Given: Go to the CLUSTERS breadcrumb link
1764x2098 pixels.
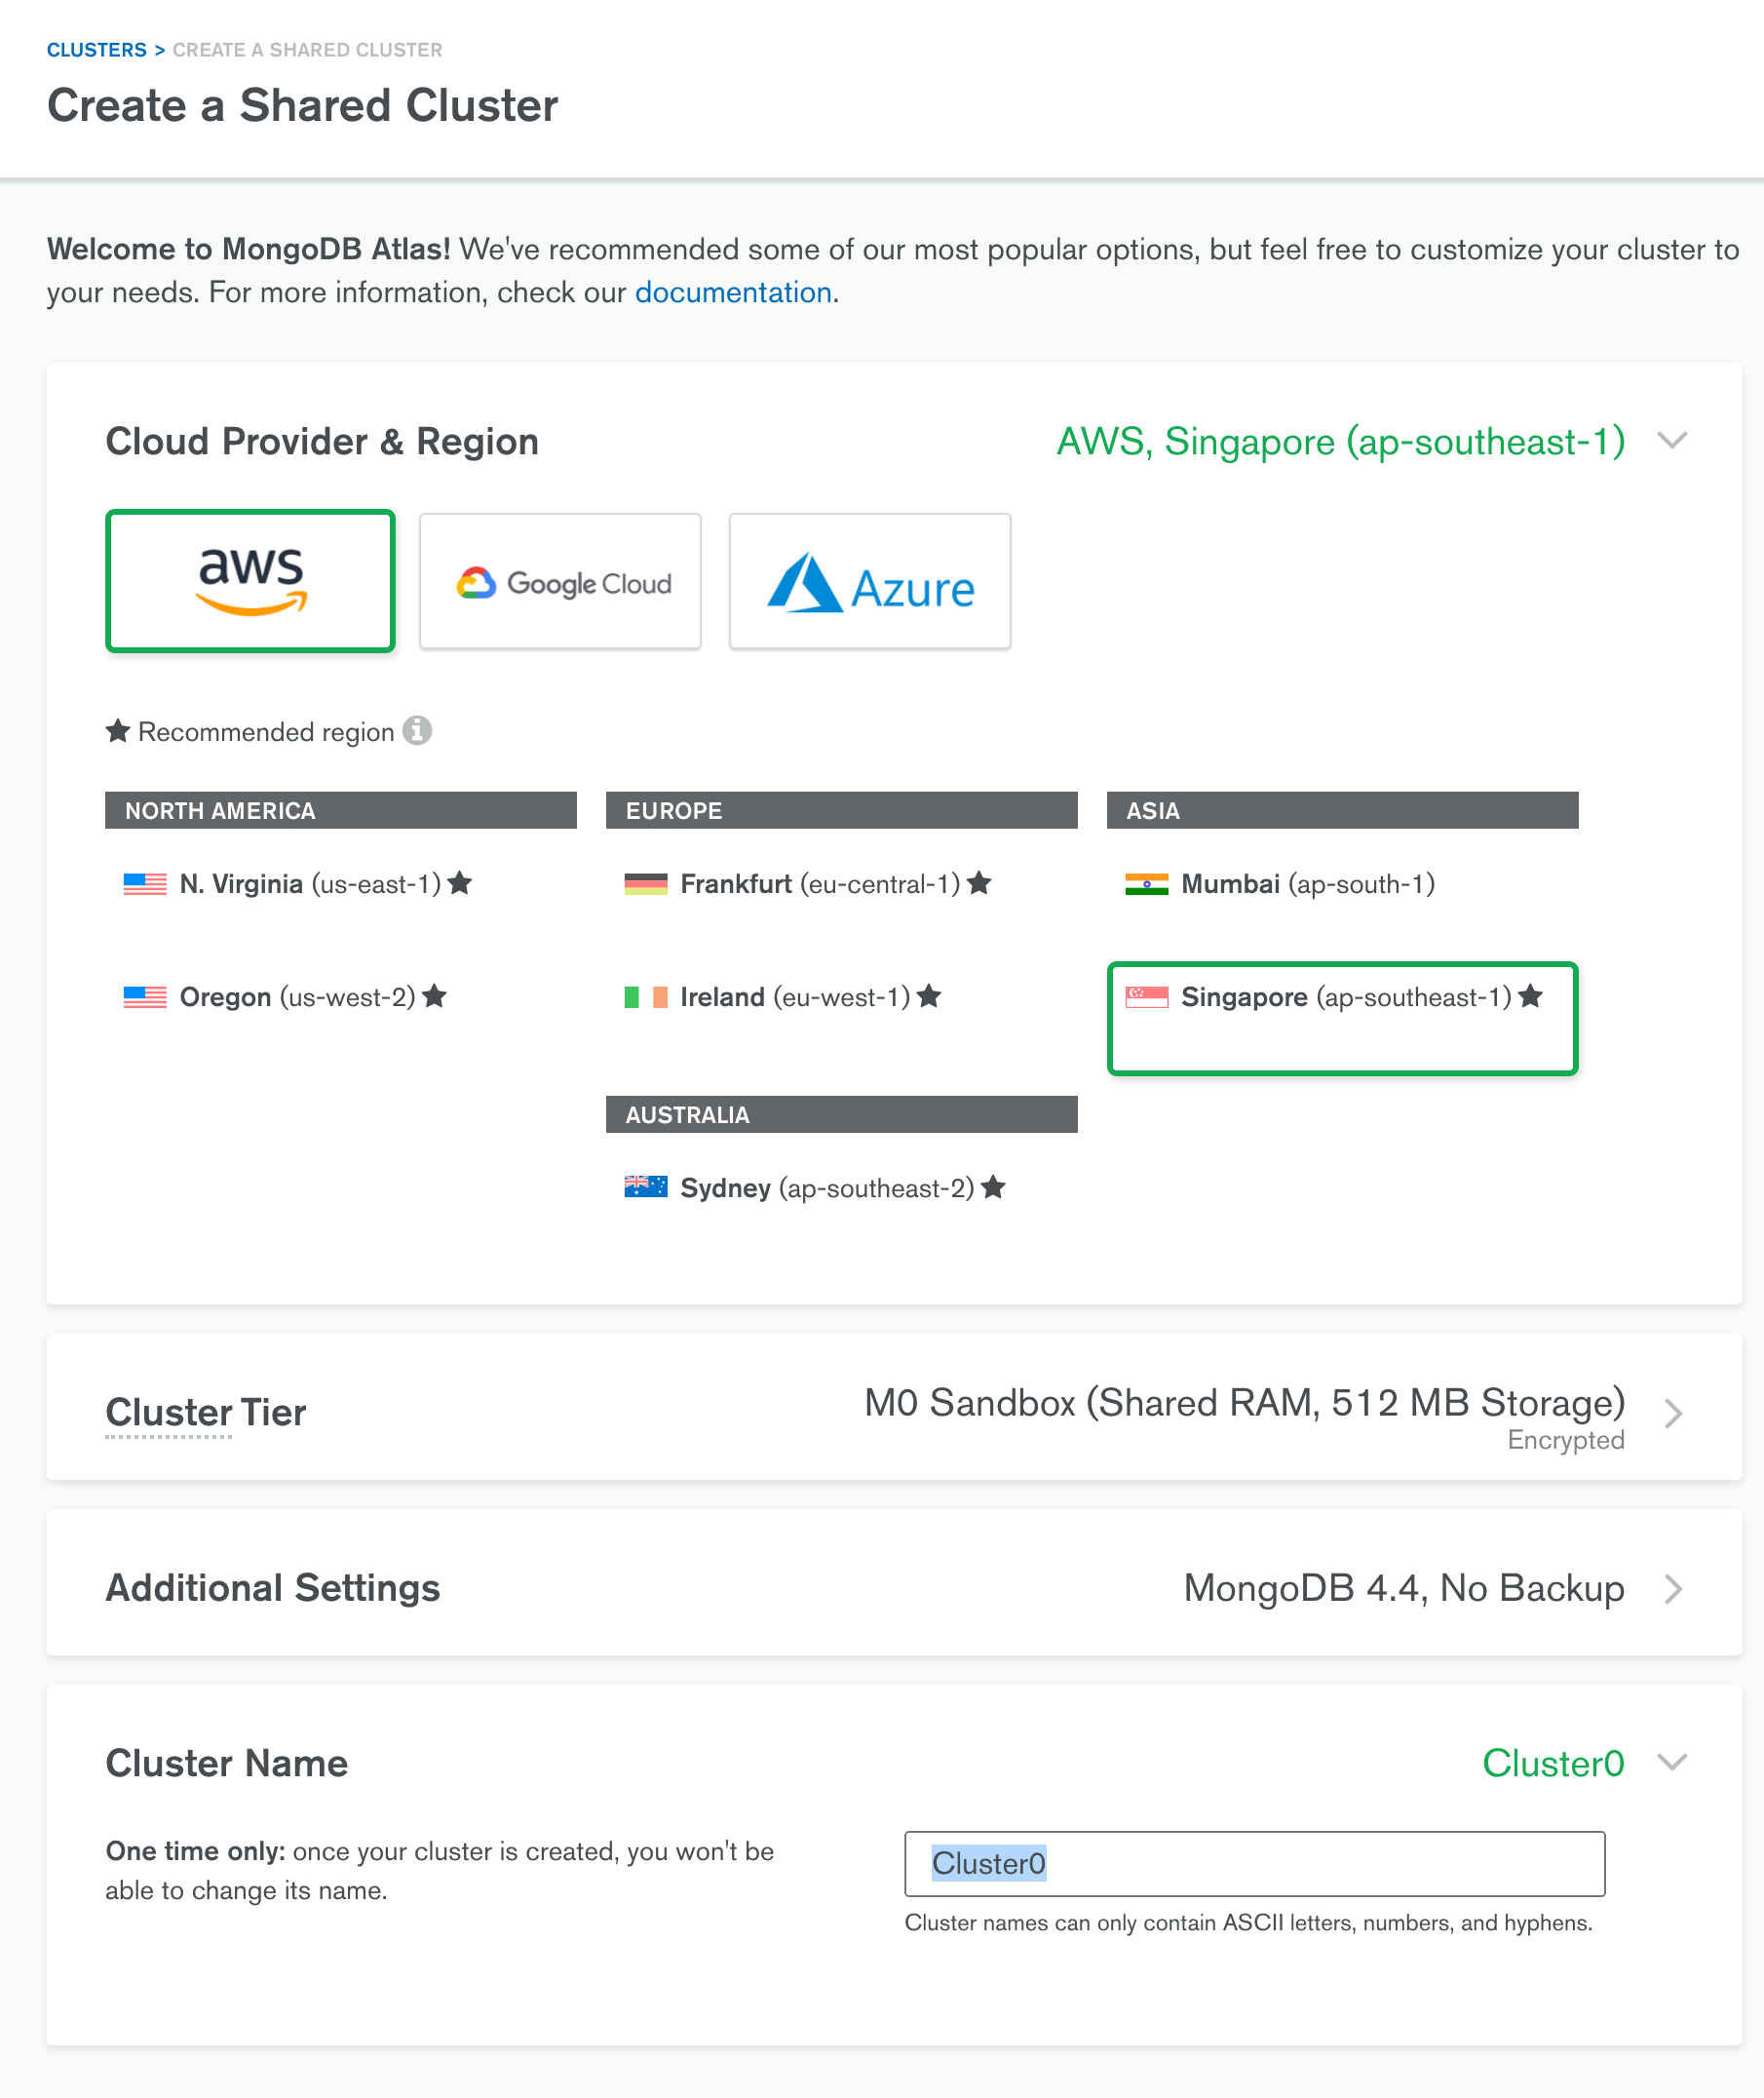Looking at the screenshot, I should tap(97, 50).
